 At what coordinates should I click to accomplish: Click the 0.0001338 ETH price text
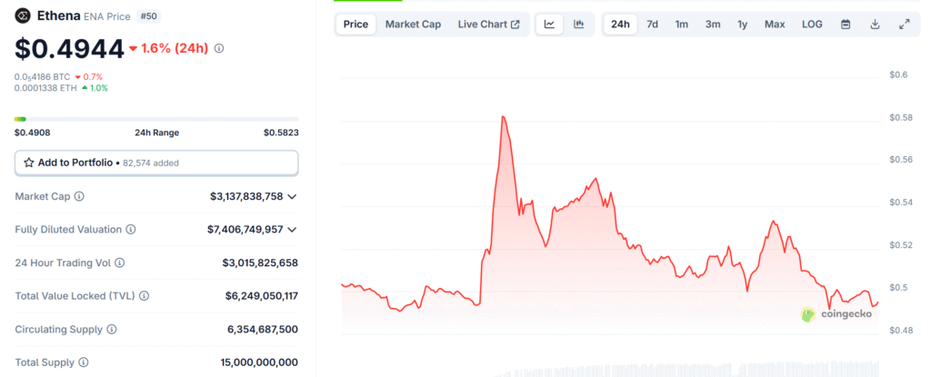45,88
